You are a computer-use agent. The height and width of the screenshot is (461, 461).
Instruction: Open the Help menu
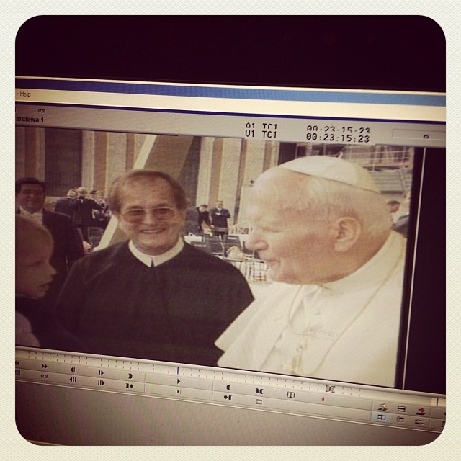[25, 94]
